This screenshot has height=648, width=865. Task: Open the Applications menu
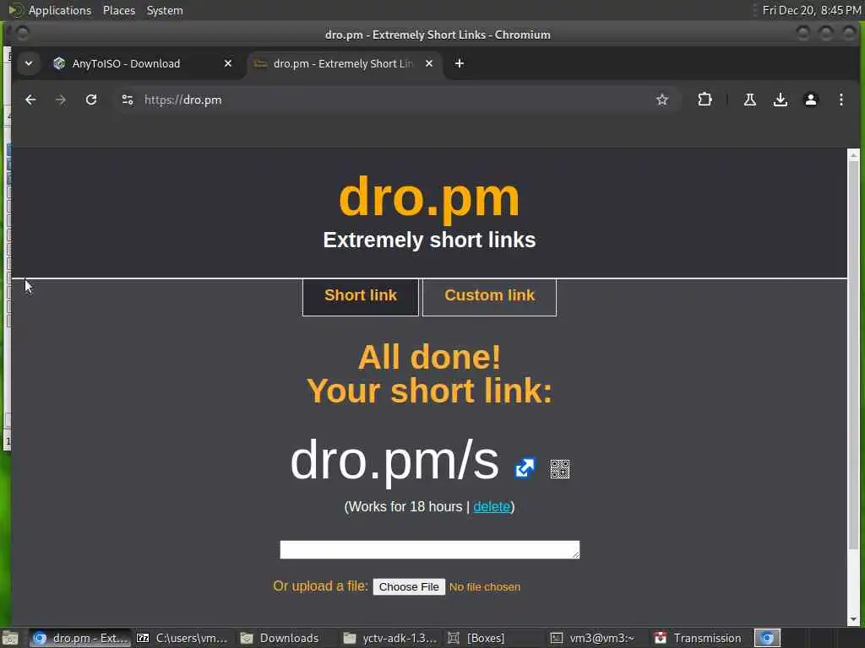click(x=60, y=10)
